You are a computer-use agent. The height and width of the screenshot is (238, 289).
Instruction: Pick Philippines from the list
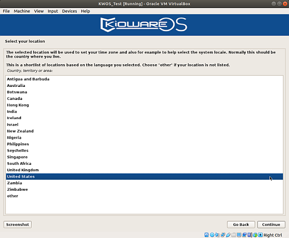point(144,144)
